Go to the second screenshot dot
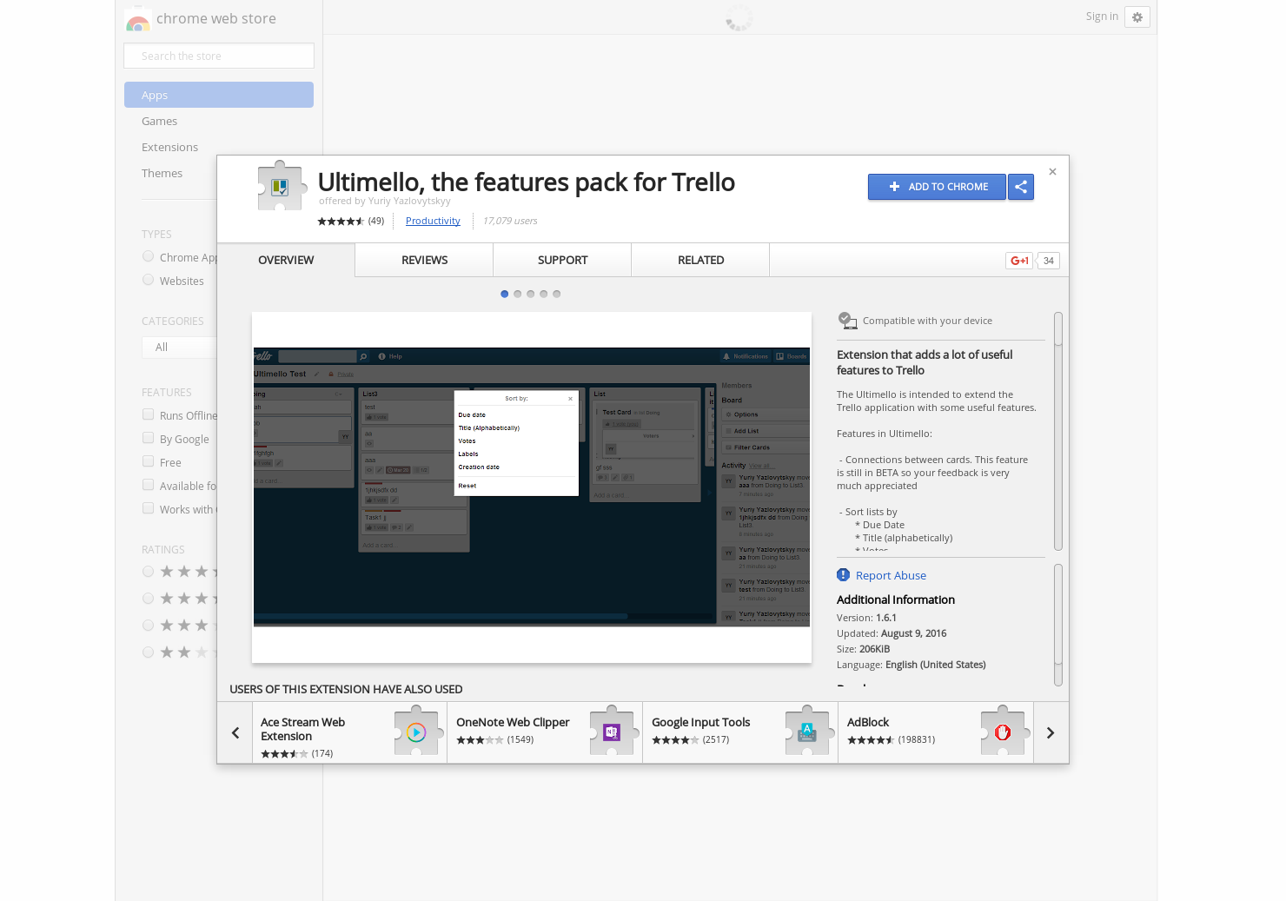The width and height of the screenshot is (1286, 901). click(518, 294)
